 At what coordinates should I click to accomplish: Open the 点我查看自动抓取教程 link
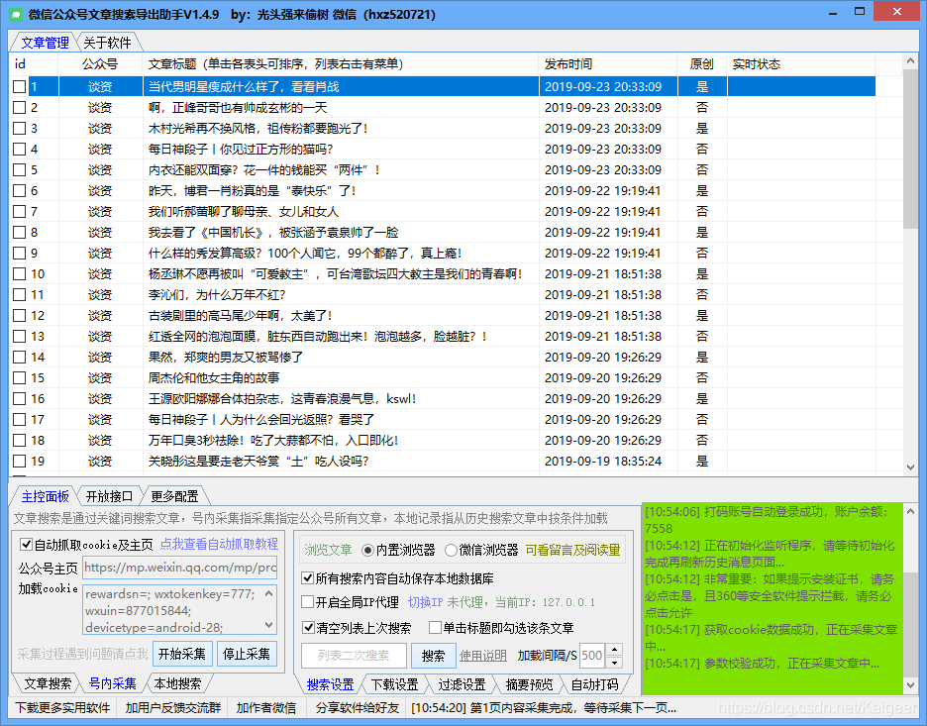[x=219, y=544]
